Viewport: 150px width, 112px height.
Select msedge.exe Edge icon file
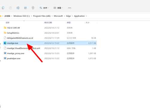pyautogui.click(x=50, y=43)
